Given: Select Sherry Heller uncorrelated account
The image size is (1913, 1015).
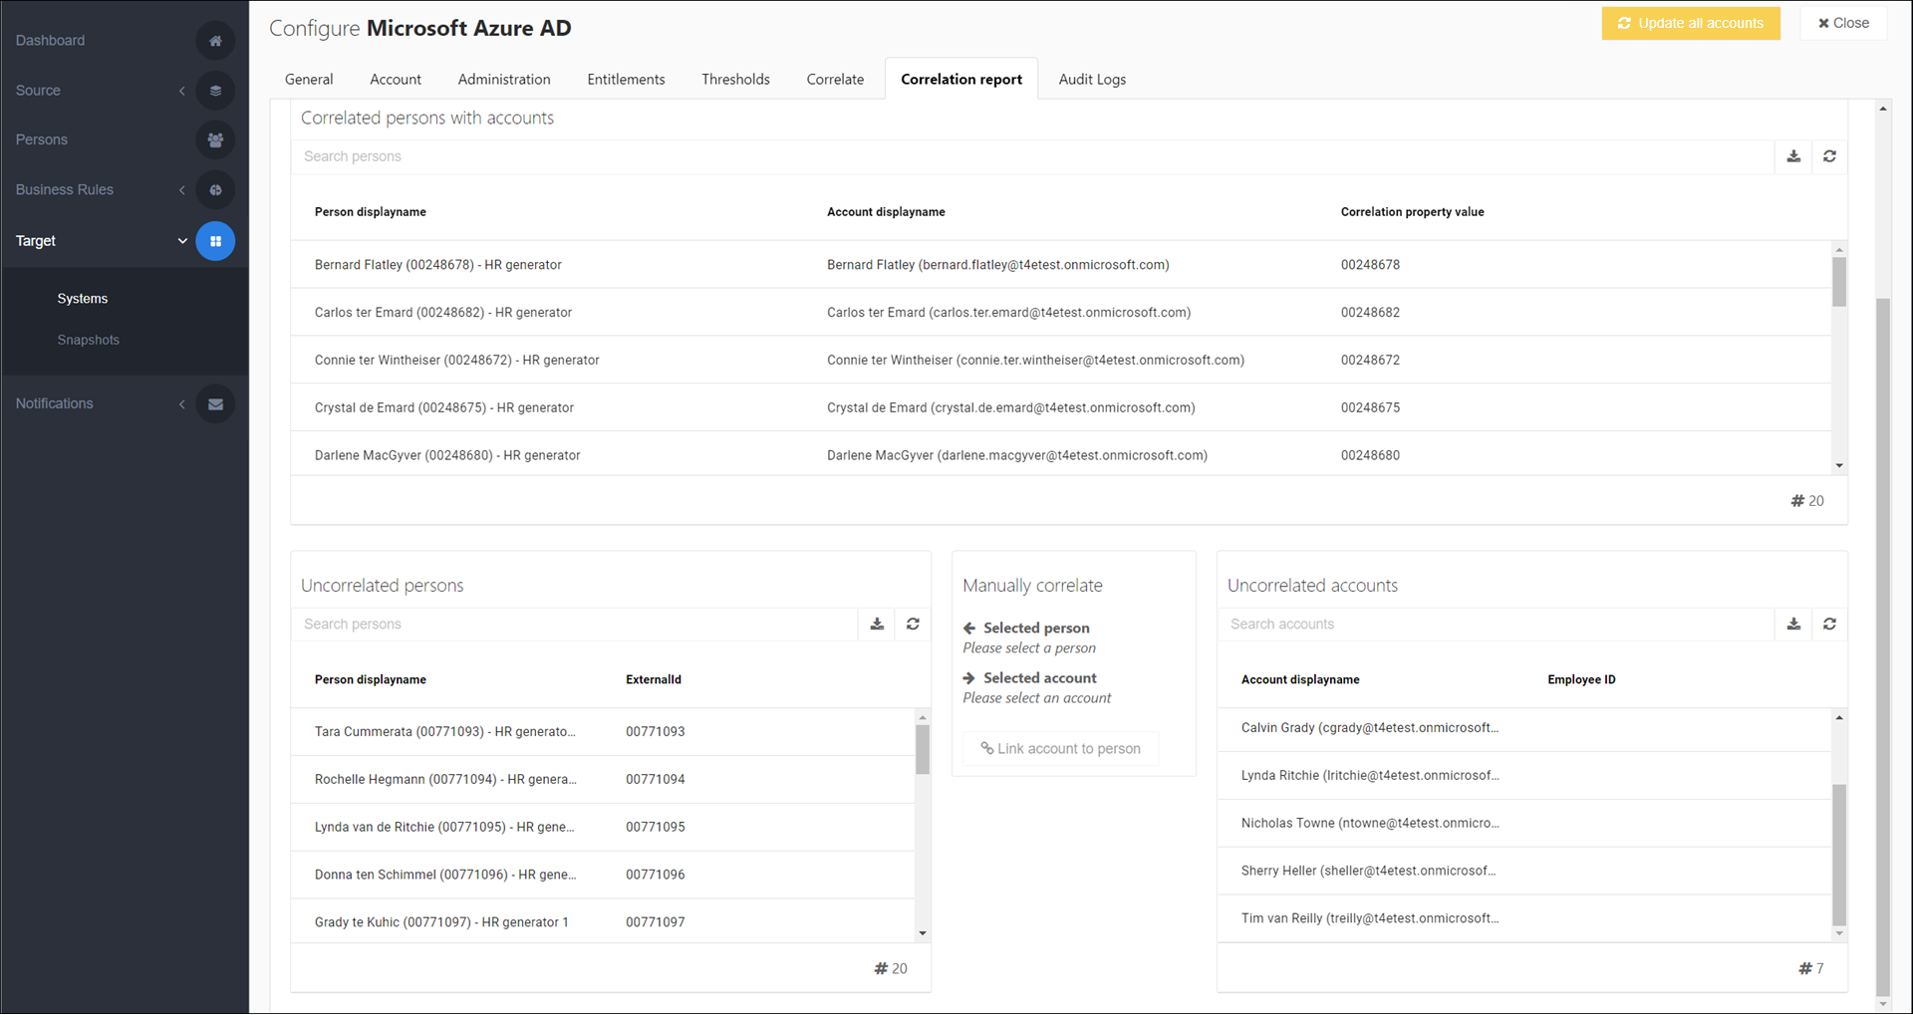Looking at the screenshot, I should tap(1524, 872).
